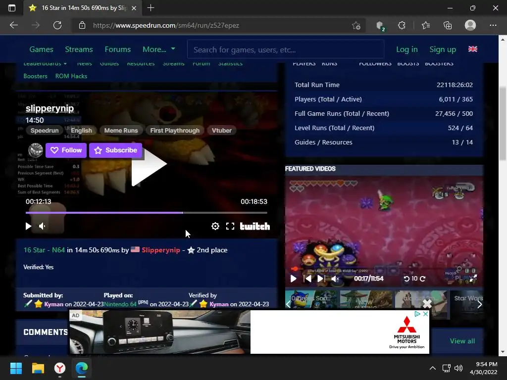Change language via UK flag icon
Image resolution: width=507 pixels, height=380 pixels.
(x=473, y=49)
